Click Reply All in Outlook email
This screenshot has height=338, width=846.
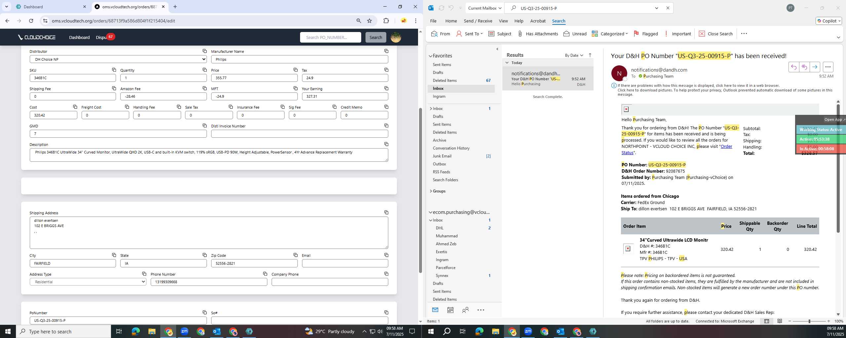(804, 67)
